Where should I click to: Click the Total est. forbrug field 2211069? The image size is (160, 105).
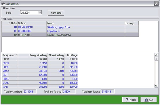click(29, 91)
